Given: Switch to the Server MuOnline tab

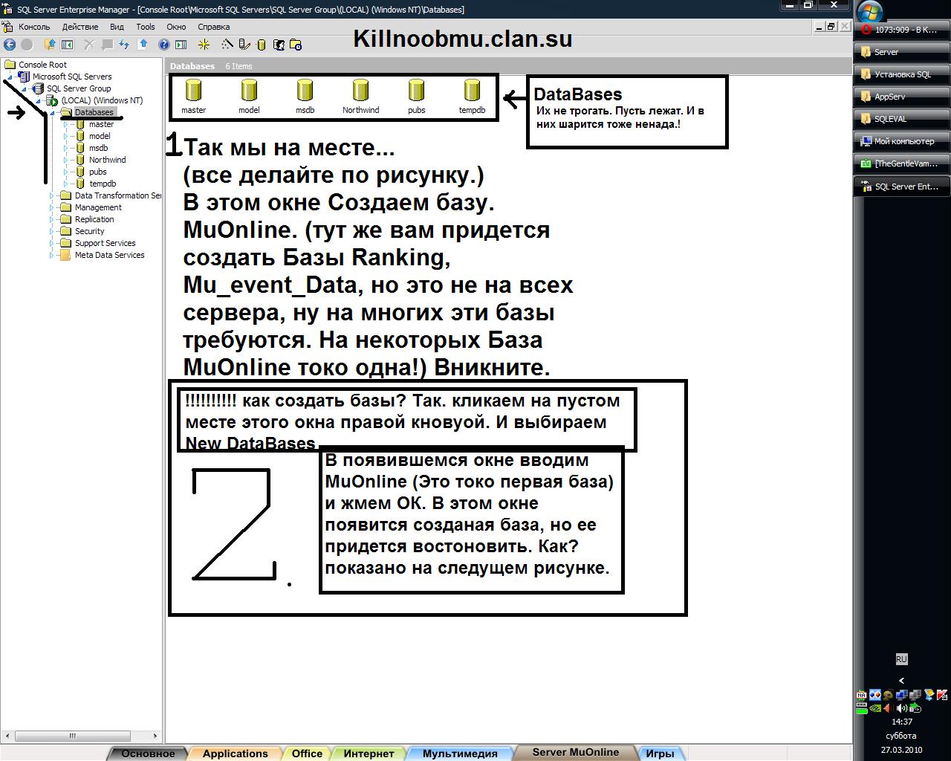Looking at the screenshot, I should [x=575, y=752].
